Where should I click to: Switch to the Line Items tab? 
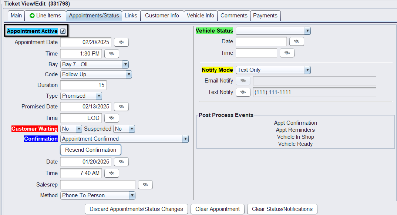(45, 16)
